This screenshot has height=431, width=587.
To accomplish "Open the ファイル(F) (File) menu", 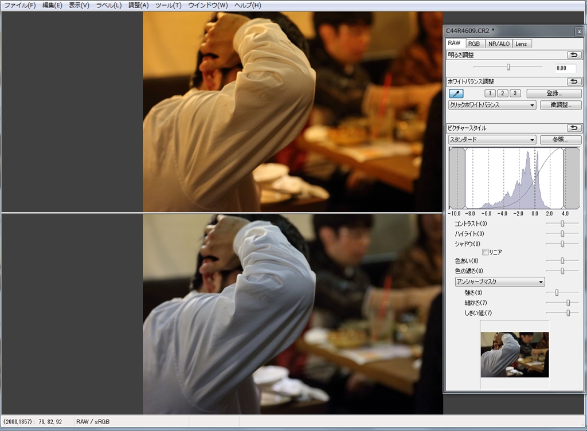I will coord(20,5).
